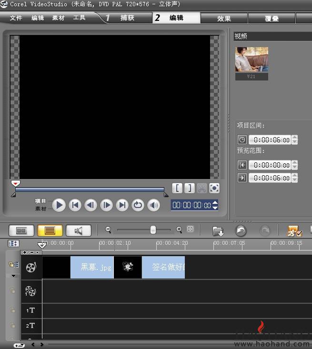The width and height of the screenshot is (312, 349).
Task: Redo the last action
Action: [x=265, y=230]
